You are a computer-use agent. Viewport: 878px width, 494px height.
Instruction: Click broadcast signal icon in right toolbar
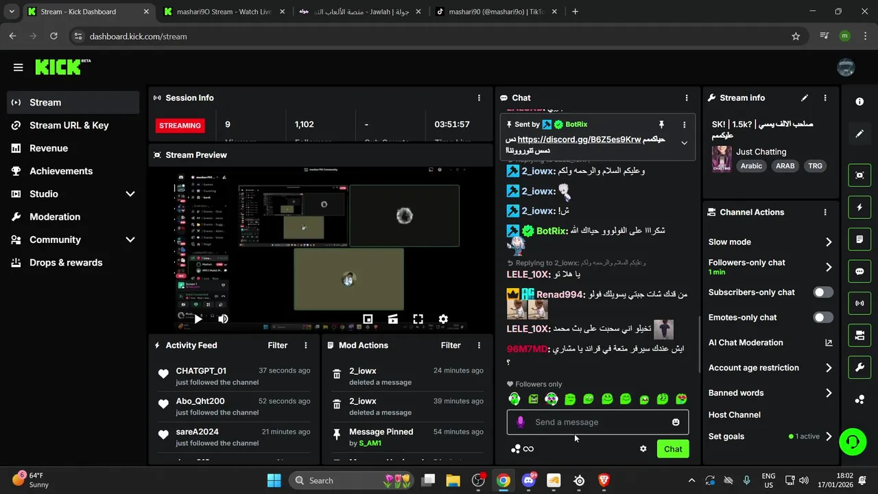(859, 303)
